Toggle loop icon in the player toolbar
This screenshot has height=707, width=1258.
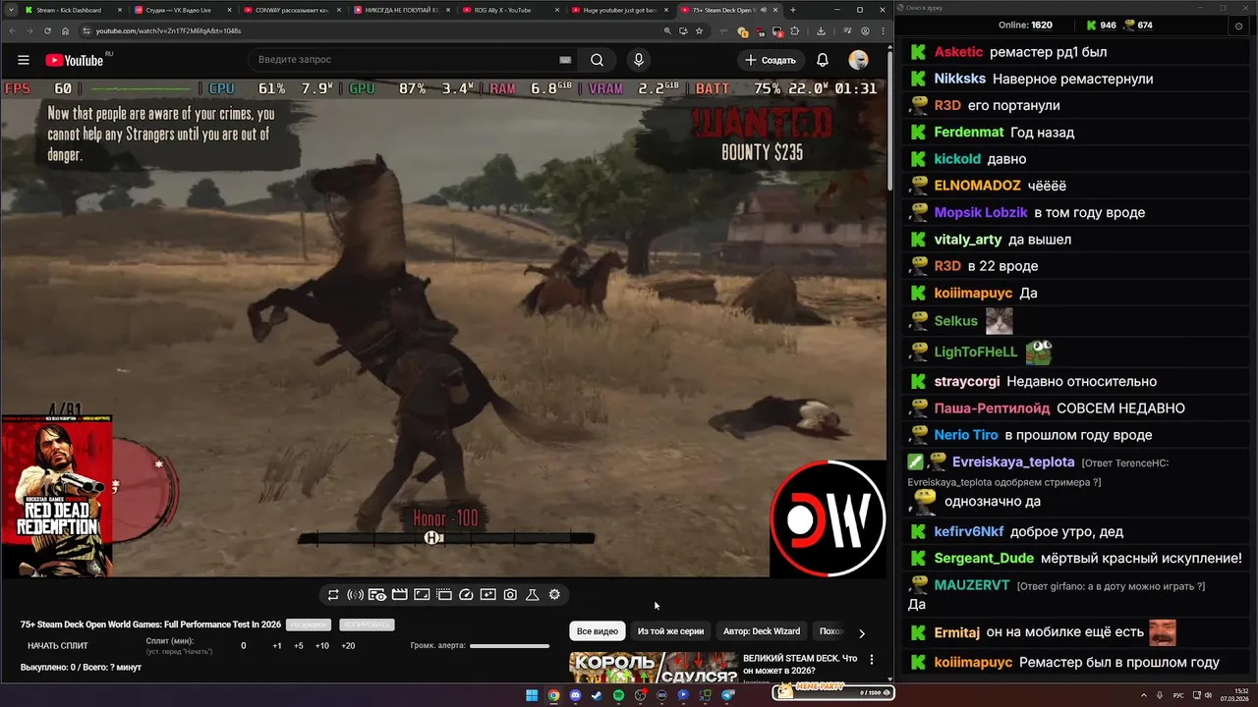coord(333,594)
